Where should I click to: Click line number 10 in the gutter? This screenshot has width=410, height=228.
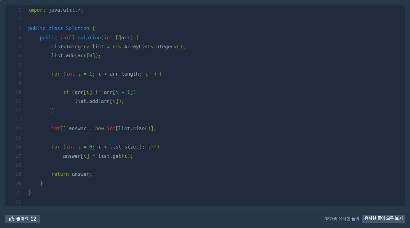(18, 92)
